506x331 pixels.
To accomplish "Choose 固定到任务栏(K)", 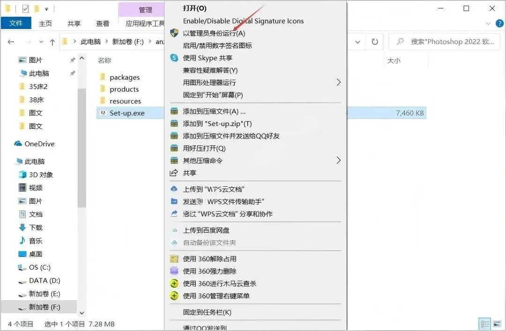I will point(207,312).
